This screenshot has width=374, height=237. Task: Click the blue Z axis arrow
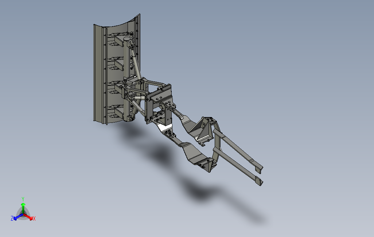click(18, 217)
